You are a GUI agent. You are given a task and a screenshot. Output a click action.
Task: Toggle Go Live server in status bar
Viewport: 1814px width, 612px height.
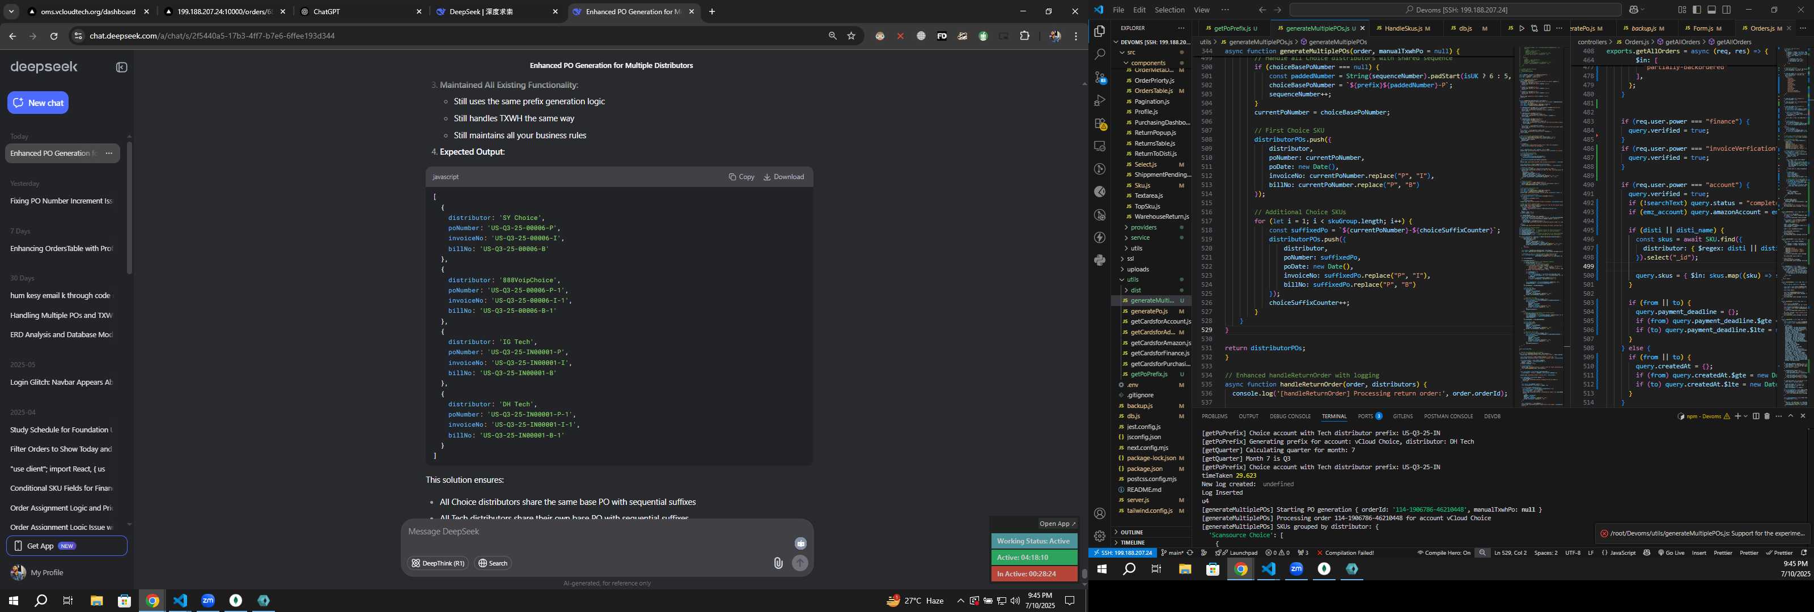tap(1671, 553)
